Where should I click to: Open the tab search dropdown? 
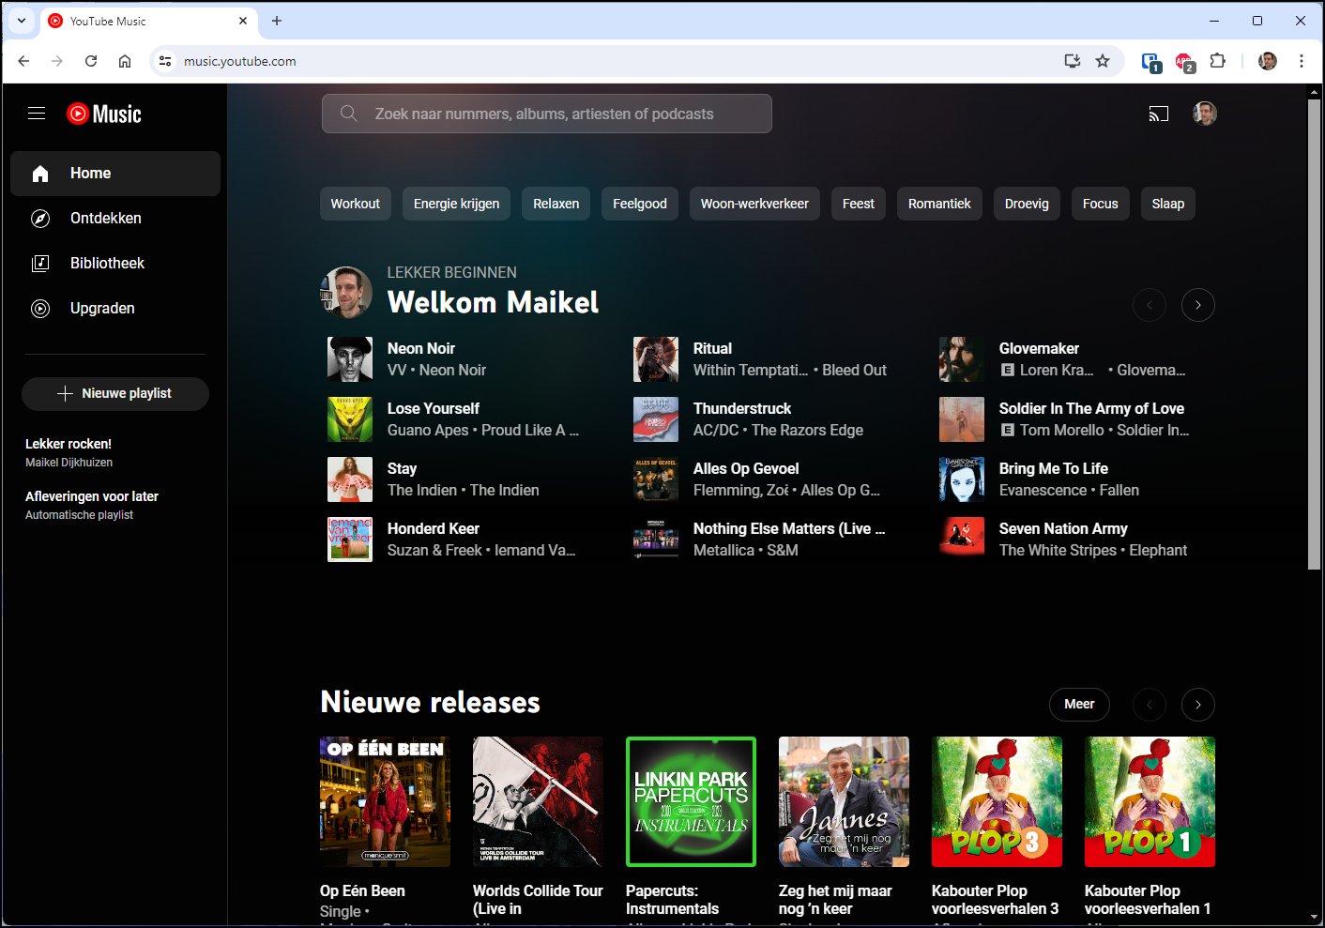point(22,21)
